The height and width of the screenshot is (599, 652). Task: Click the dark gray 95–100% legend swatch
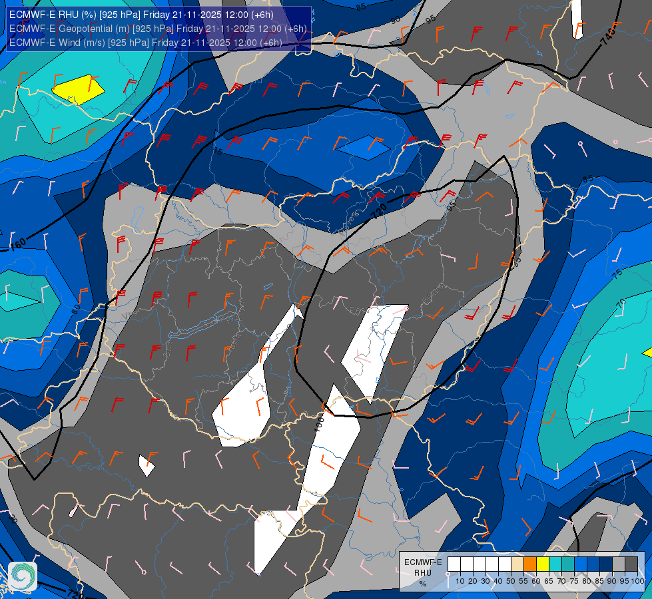631,564
